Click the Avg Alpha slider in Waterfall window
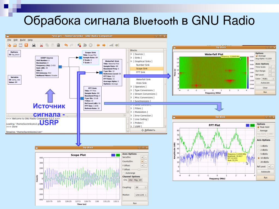 265,61
